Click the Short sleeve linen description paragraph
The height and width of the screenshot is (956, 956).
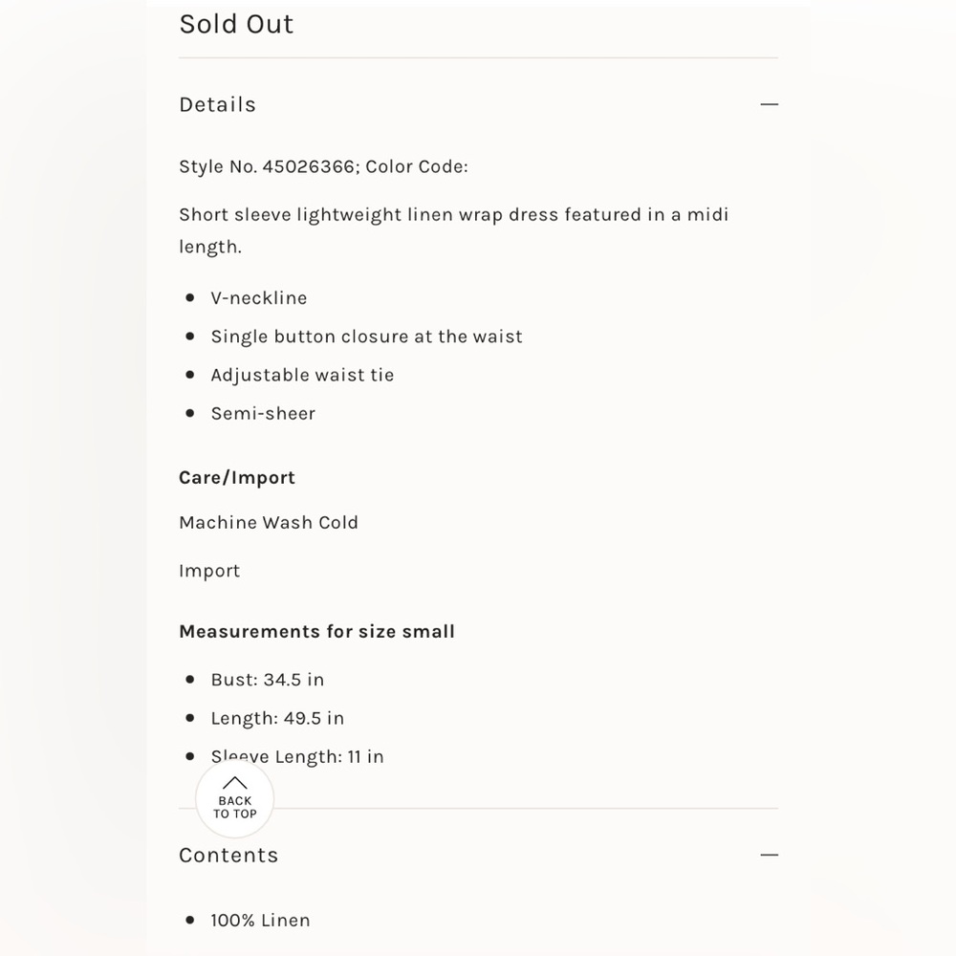[453, 230]
